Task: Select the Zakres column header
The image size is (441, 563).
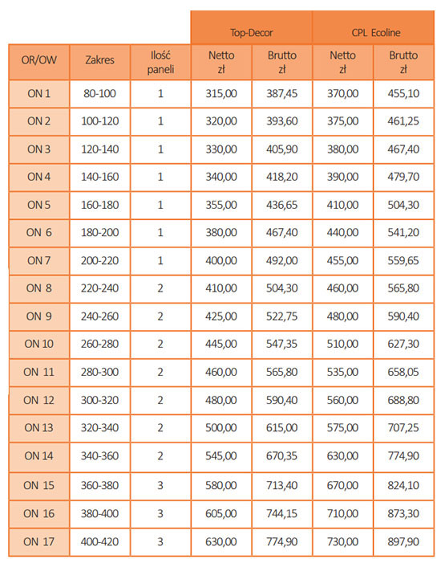Action: point(99,62)
